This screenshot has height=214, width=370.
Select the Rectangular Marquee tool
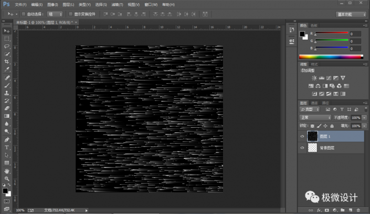pos(7,39)
